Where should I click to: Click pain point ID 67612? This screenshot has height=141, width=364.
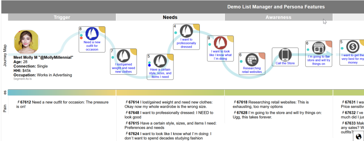click(26, 102)
